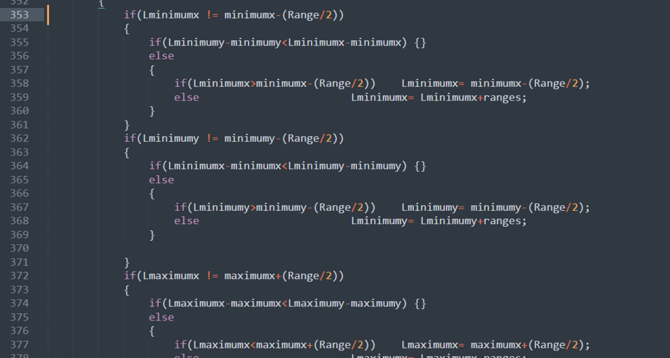Click line number 359 in the gutter
670x358 pixels.
(x=19, y=97)
